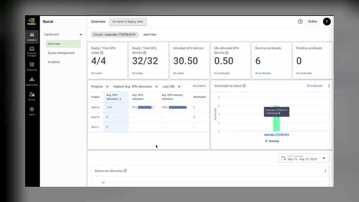This screenshot has width=359, height=202.
Task: Open All workloads link under Running workloads
Action: (x=263, y=73)
